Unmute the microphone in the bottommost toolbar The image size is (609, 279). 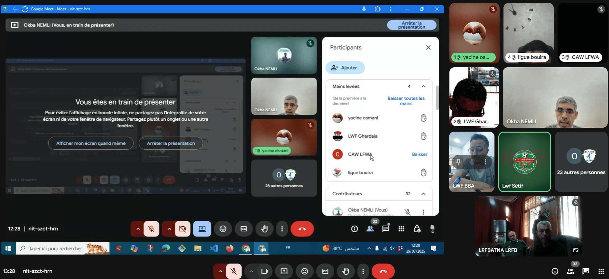point(234,271)
